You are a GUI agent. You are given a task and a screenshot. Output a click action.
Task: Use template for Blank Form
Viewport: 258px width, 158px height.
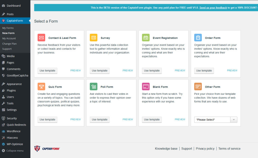pos(152,120)
